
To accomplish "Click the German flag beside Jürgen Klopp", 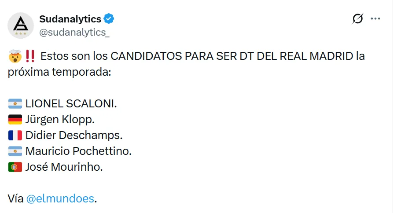I will (x=15, y=120).
